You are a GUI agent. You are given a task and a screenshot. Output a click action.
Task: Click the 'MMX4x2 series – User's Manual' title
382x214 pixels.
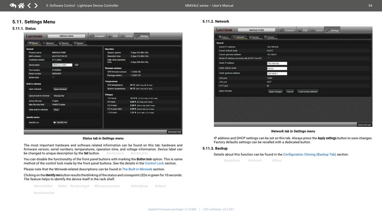pos(209,5)
